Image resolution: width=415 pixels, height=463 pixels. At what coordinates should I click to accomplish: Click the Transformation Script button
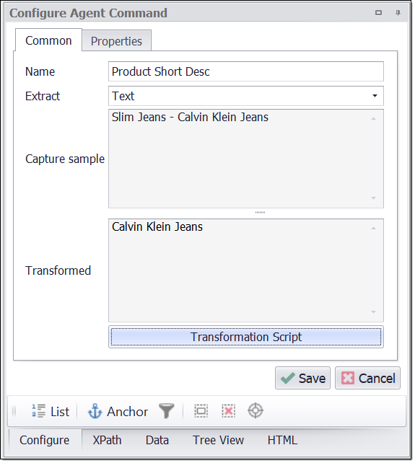click(x=246, y=337)
